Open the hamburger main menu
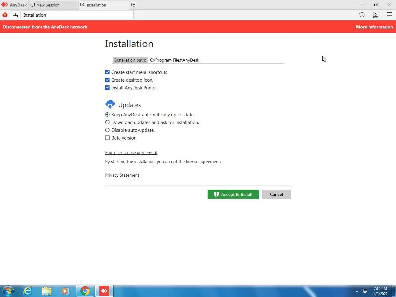This screenshot has width=396, height=297. [x=389, y=15]
